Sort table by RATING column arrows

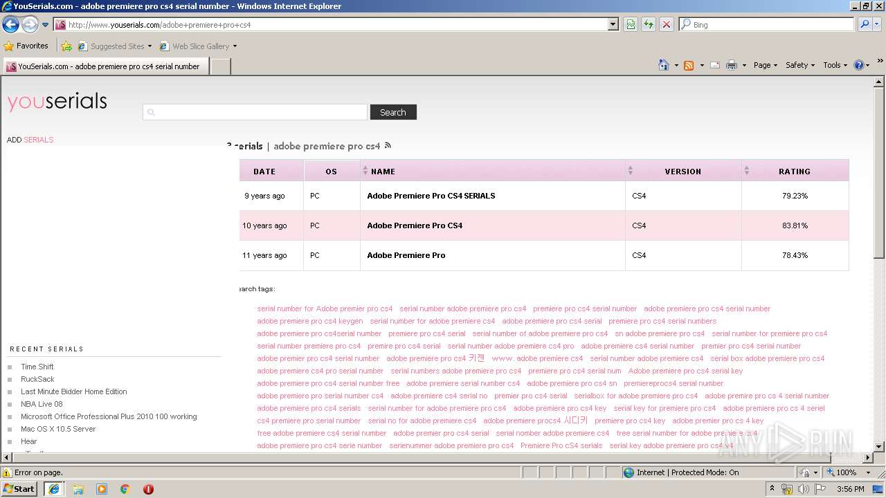(x=746, y=170)
